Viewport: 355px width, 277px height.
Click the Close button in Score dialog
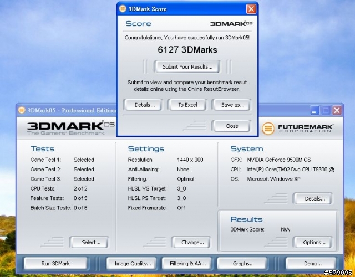[x=231, y=126]
